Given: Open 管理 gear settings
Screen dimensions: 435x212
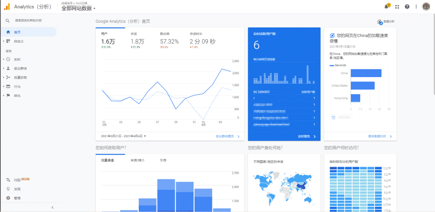Looking at the screenshot, I should tap(8, 198).
